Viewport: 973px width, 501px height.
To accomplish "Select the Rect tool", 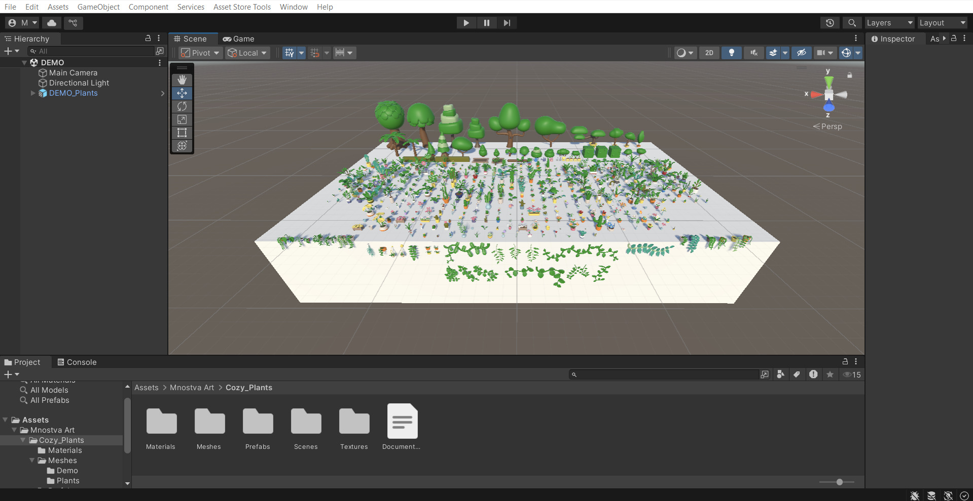I will [182, 133].
